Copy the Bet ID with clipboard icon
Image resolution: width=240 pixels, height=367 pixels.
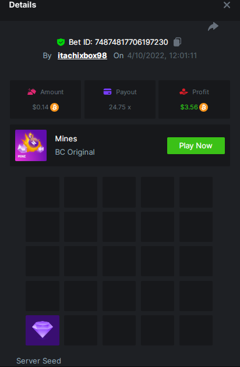178,42
